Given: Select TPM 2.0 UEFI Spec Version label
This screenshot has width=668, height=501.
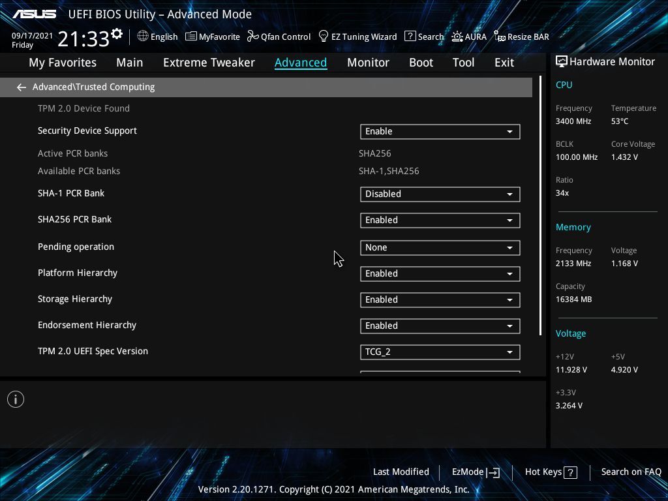Looking at the screenshot, I should point(93,351).
